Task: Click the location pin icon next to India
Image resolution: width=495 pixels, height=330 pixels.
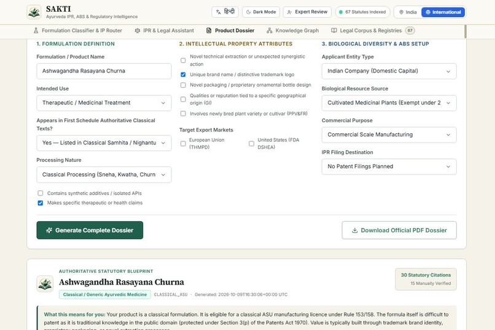Action: coord(401,12)
